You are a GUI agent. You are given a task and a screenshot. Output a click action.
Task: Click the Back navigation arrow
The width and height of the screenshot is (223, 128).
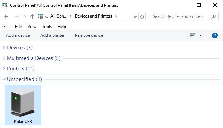tap(6, 16)
